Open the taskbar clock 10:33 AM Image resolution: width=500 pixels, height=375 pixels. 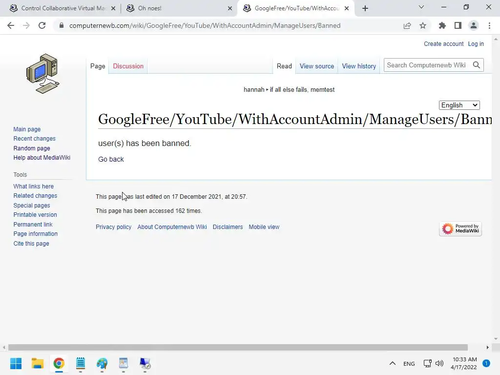[464, 363]
